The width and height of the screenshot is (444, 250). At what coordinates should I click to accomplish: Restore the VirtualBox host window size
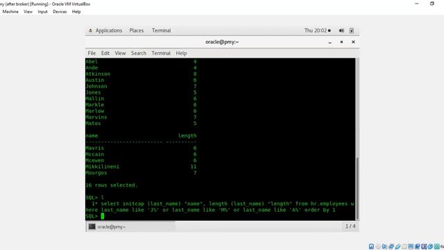[x=432, y=3]
